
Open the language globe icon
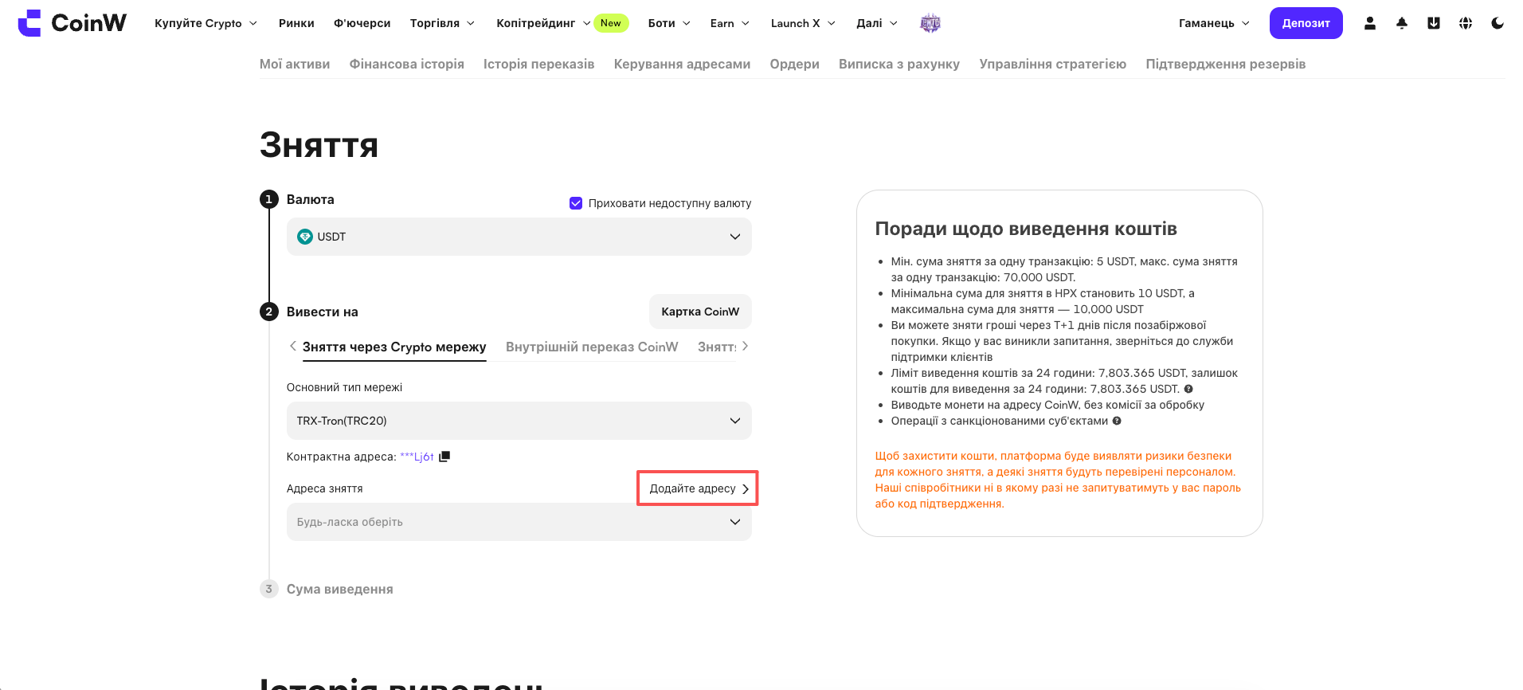(x=1466, y=23)
